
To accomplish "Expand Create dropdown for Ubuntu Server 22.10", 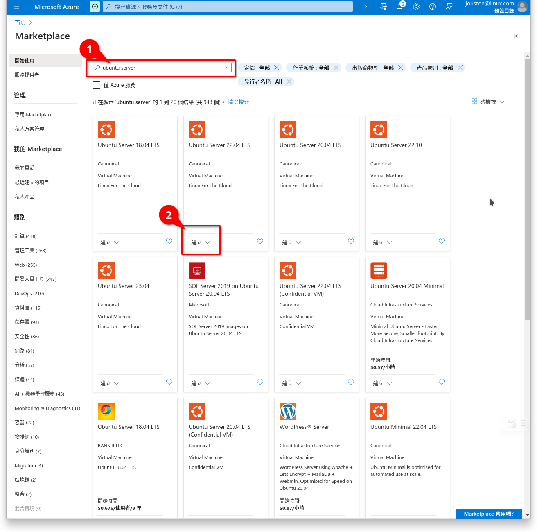I will 382,242.
